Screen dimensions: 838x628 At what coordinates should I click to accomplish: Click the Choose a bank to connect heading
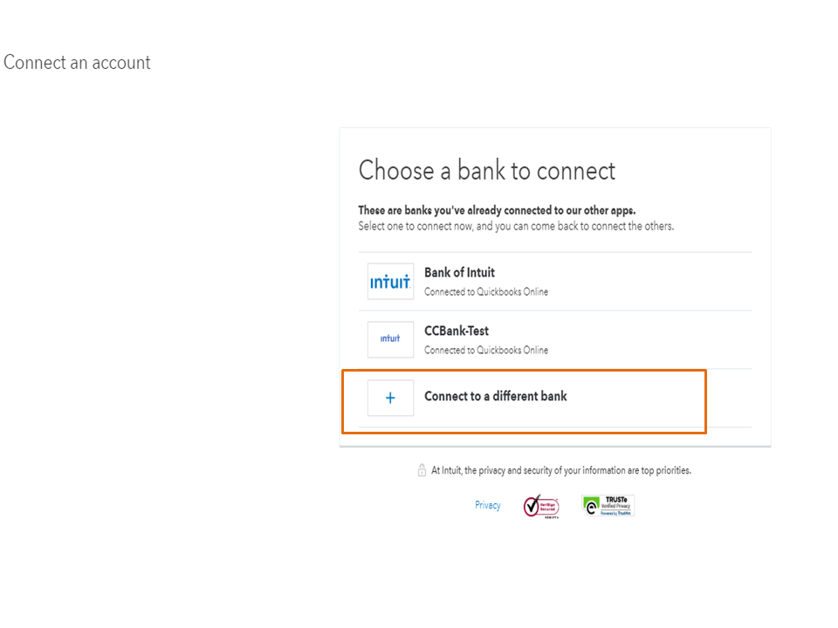(x=486, y=170)
